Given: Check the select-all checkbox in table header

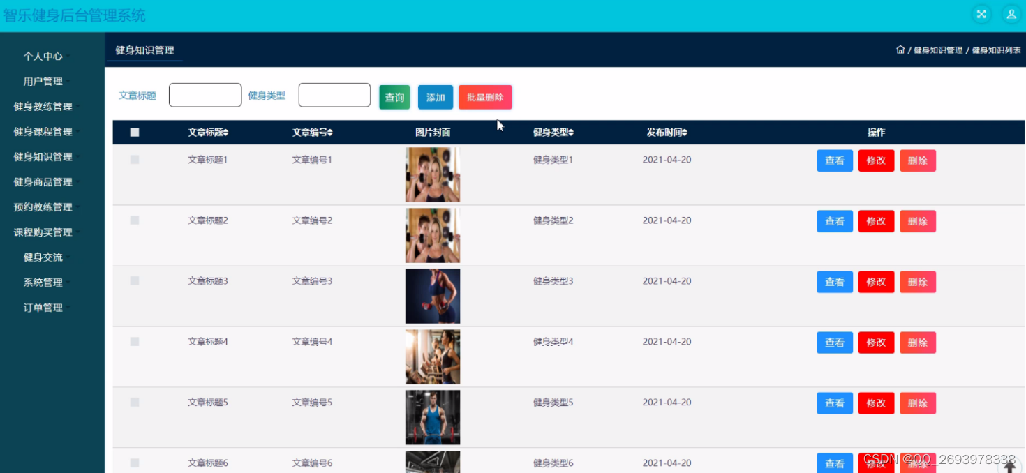Looking at the screenshot, I should [135, 132].
